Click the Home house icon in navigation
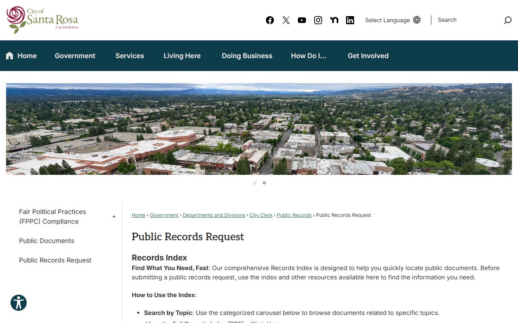 pyautogui.click(x=10, y=56)
